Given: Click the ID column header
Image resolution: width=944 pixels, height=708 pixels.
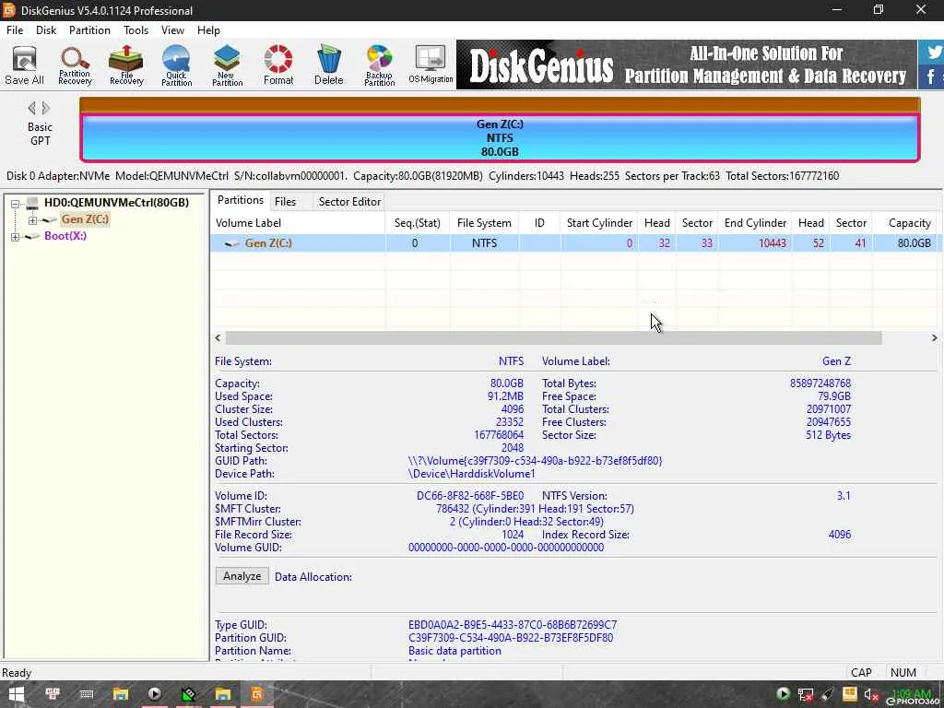Looking at the screenshot, I should [539, 223].
